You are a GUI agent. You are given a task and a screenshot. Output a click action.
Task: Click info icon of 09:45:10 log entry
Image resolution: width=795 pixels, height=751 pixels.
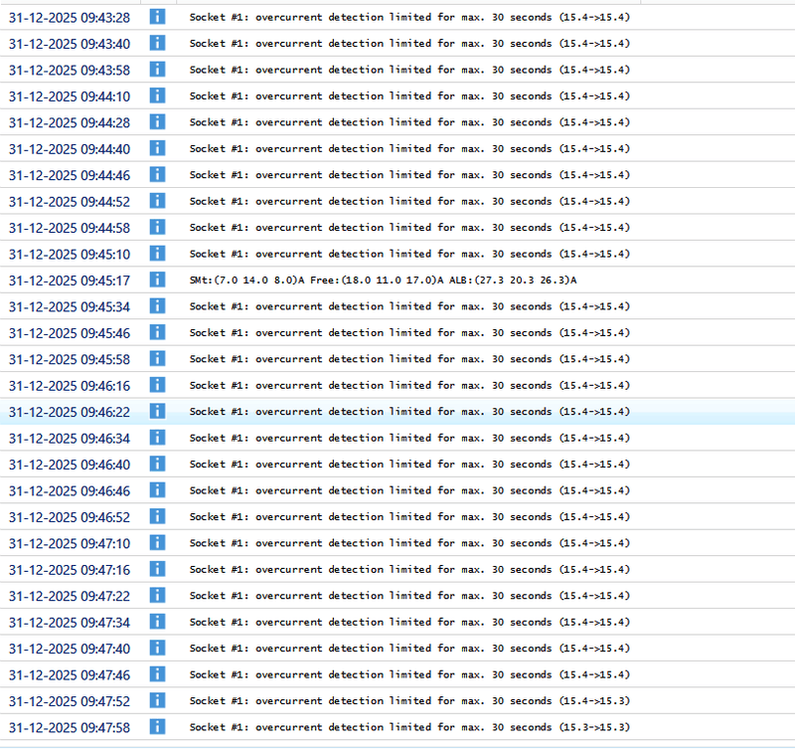[x=157, y=254]
